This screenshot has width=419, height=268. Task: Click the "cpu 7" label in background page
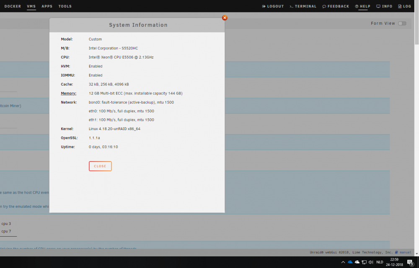click(6, 231)
